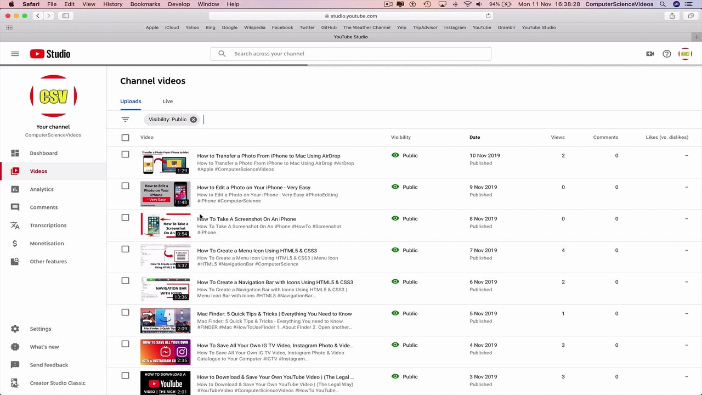
Task: Open the Safari favorites grid icon
Action: pos(9,27)
